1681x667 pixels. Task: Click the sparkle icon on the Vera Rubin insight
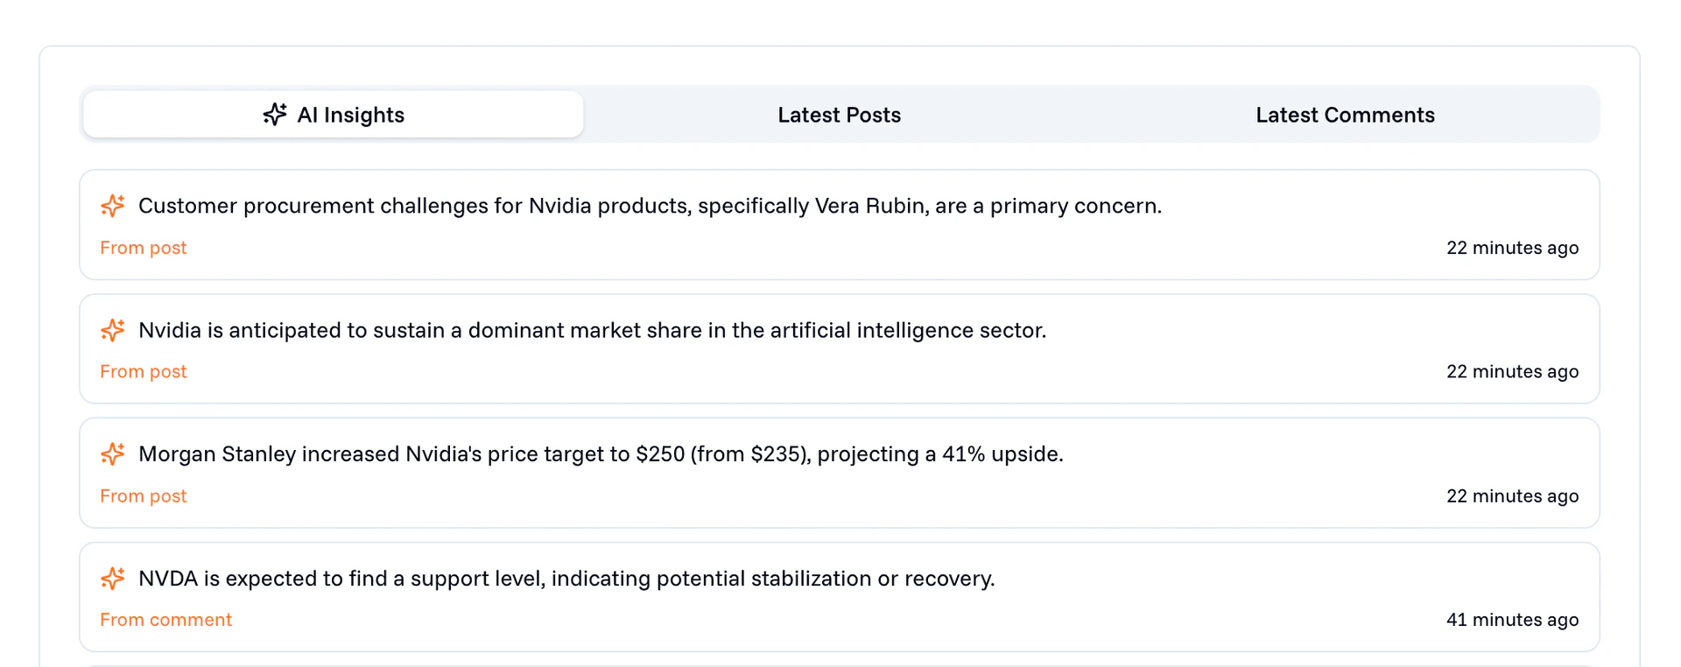click(x=112, y=206)
